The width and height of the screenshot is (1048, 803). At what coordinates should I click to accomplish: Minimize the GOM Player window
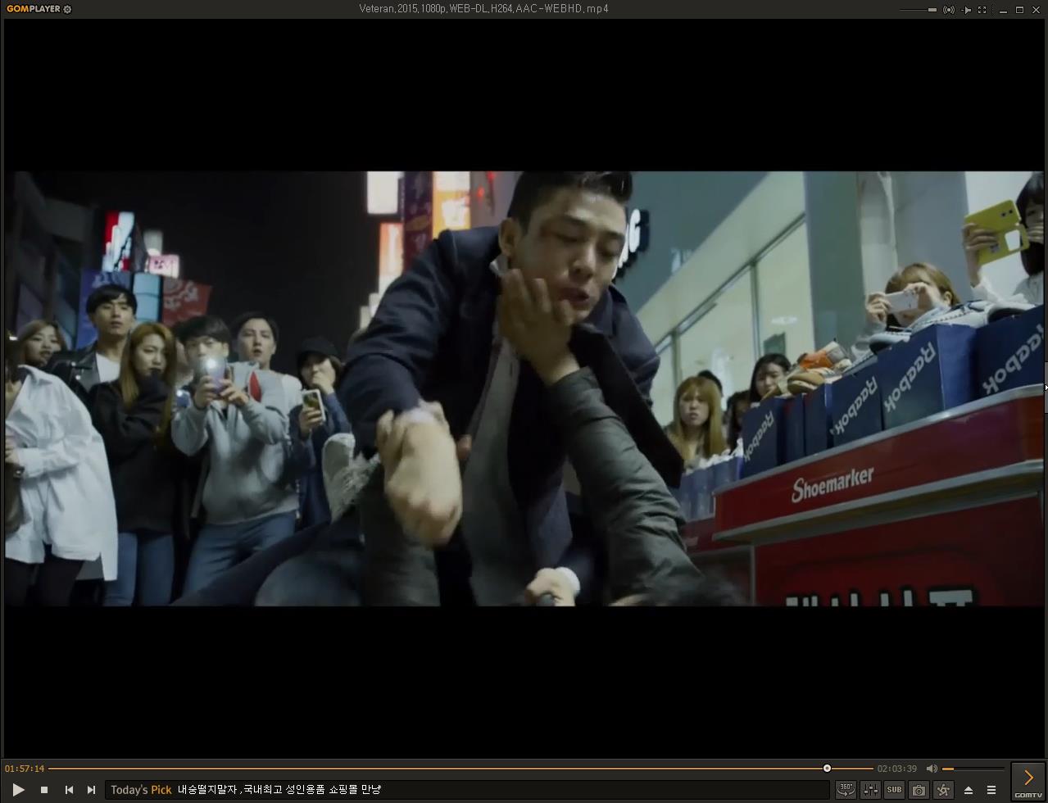(x=1003, y=10)
